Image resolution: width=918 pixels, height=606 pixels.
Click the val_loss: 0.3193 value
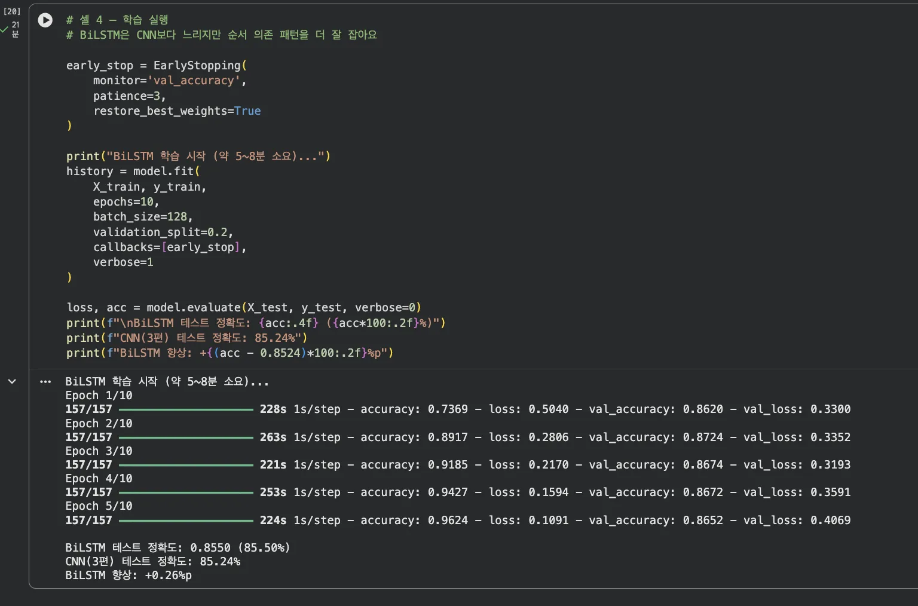coord(797,465)
